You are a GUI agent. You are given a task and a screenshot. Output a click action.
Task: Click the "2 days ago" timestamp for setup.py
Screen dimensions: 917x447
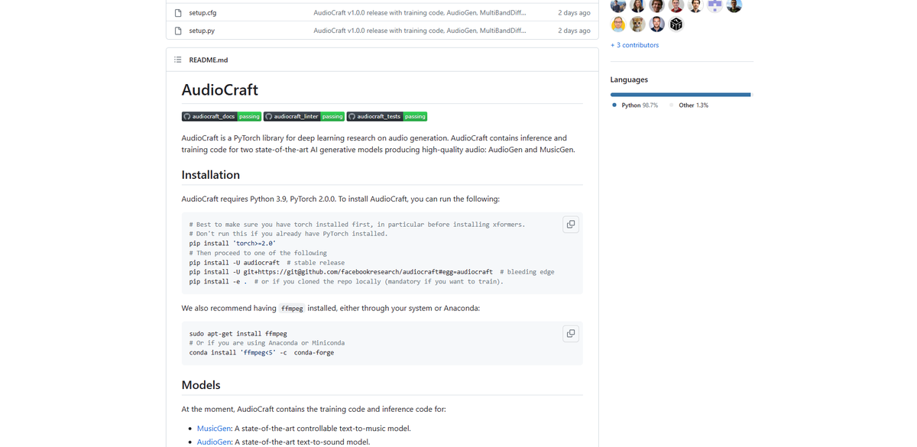(x=574, y=31)
